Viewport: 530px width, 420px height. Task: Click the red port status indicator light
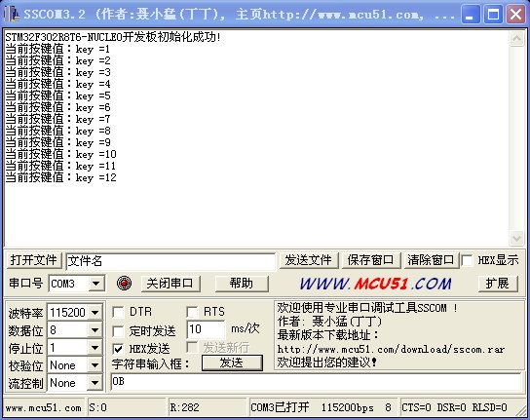point(124,283)
